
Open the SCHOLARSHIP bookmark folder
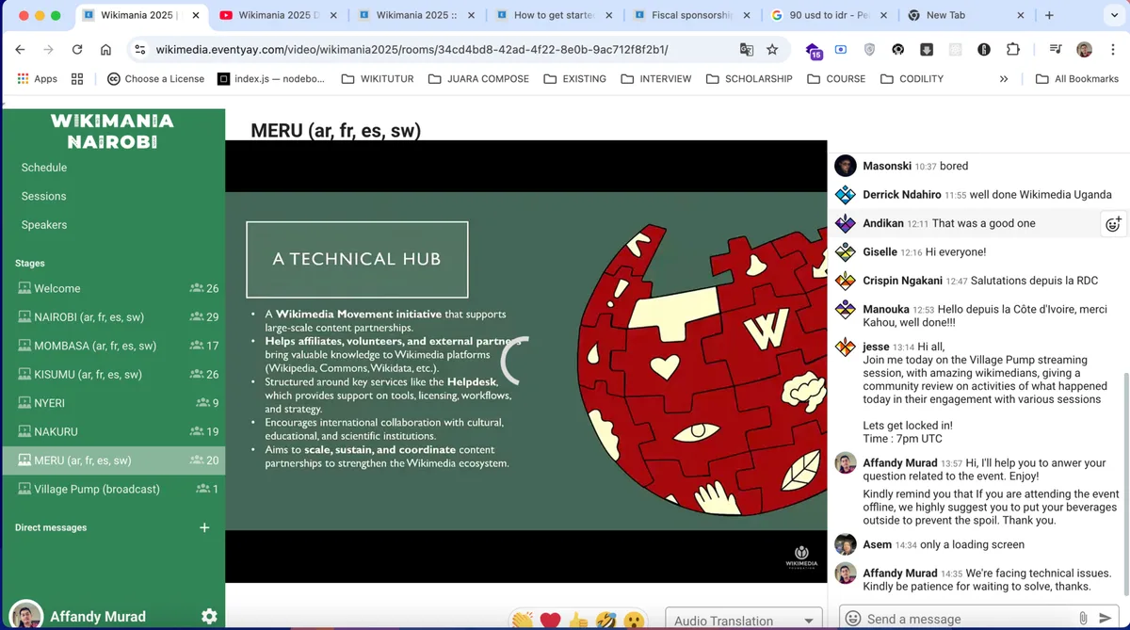click(749, 79)
